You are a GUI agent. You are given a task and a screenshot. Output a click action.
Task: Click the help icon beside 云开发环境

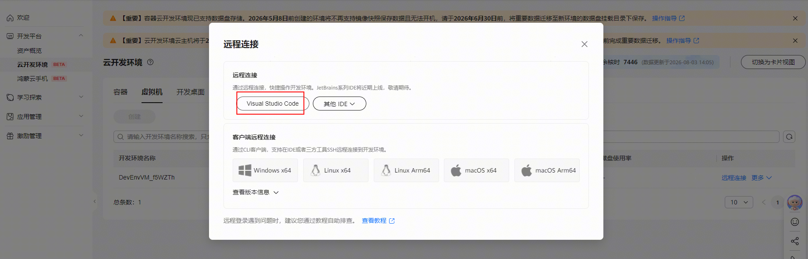coord(150,62)
